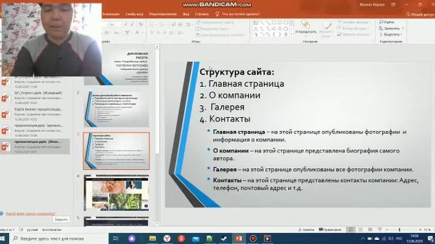Screen dimensions: 435x244
Task: Switch to Reading view
Action: tap(370, 230)
